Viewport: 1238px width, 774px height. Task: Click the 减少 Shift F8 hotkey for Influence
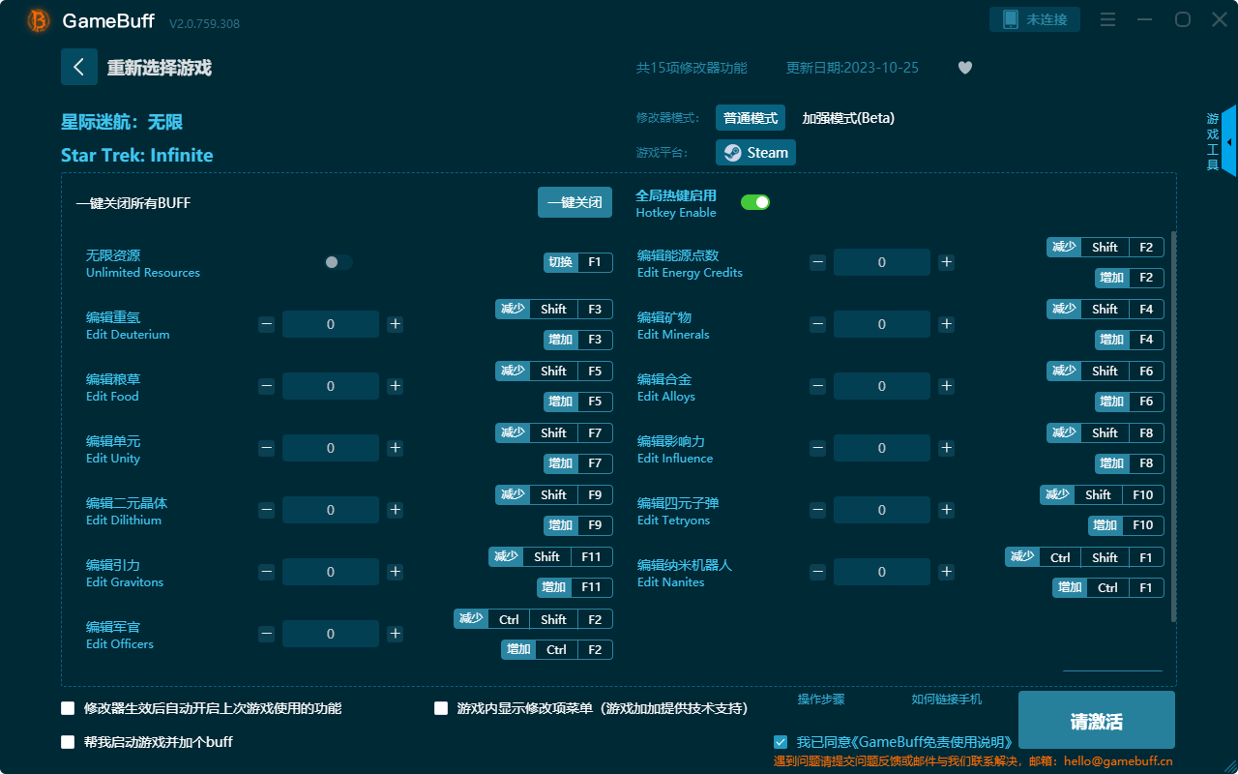coord(1105,432)
